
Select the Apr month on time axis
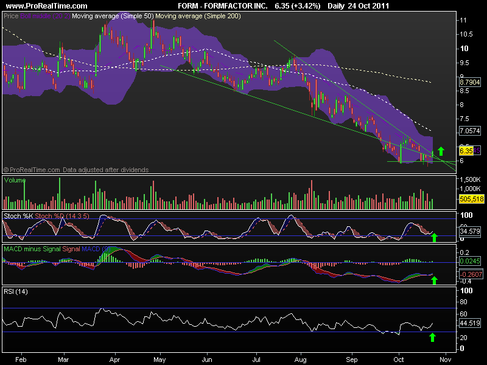coord(114,360)
